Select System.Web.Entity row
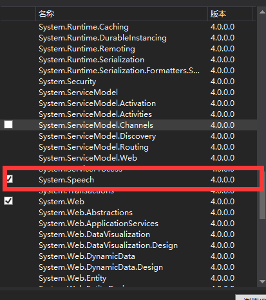Screen dimensions: 266x300 pyautogui.click(x=128, y=278)
